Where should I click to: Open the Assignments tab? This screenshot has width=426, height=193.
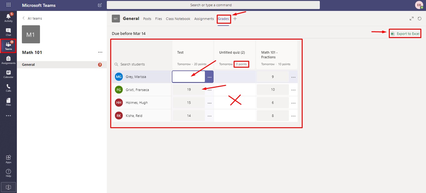tap(204, 19)
